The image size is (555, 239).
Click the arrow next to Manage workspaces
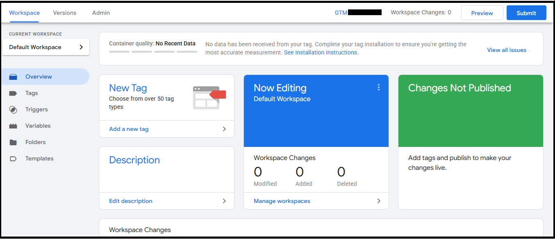[378, 201]
